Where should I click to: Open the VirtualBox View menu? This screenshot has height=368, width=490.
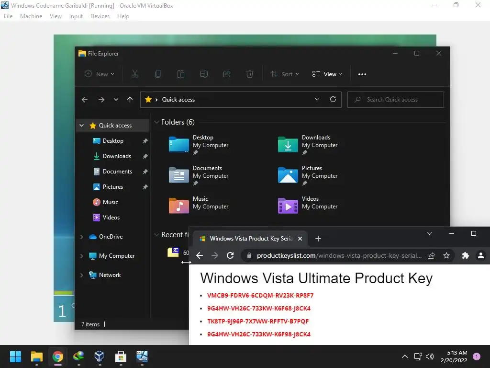pos(56,16)
